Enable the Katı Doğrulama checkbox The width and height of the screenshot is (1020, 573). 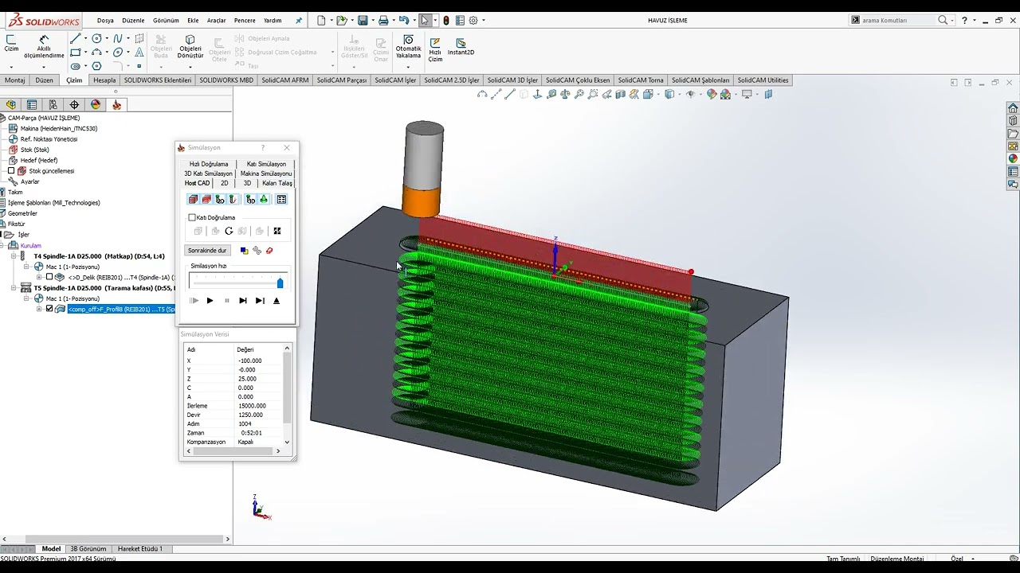(192, 217)
